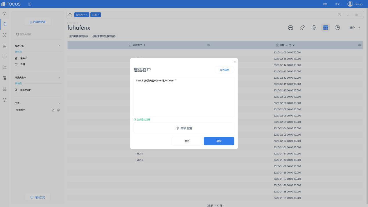Expand 高级设置 in the formula dialog
368x207 pixels.
(x=184, y=128)
